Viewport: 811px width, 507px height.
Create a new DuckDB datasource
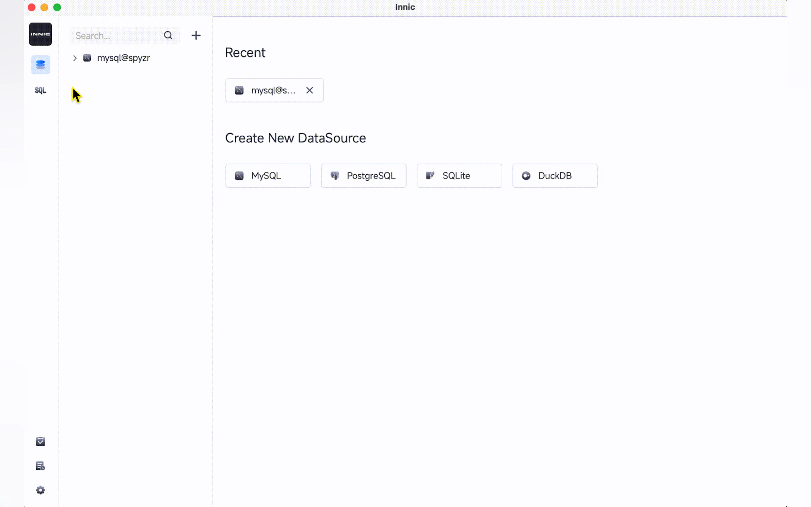[555, 176]
